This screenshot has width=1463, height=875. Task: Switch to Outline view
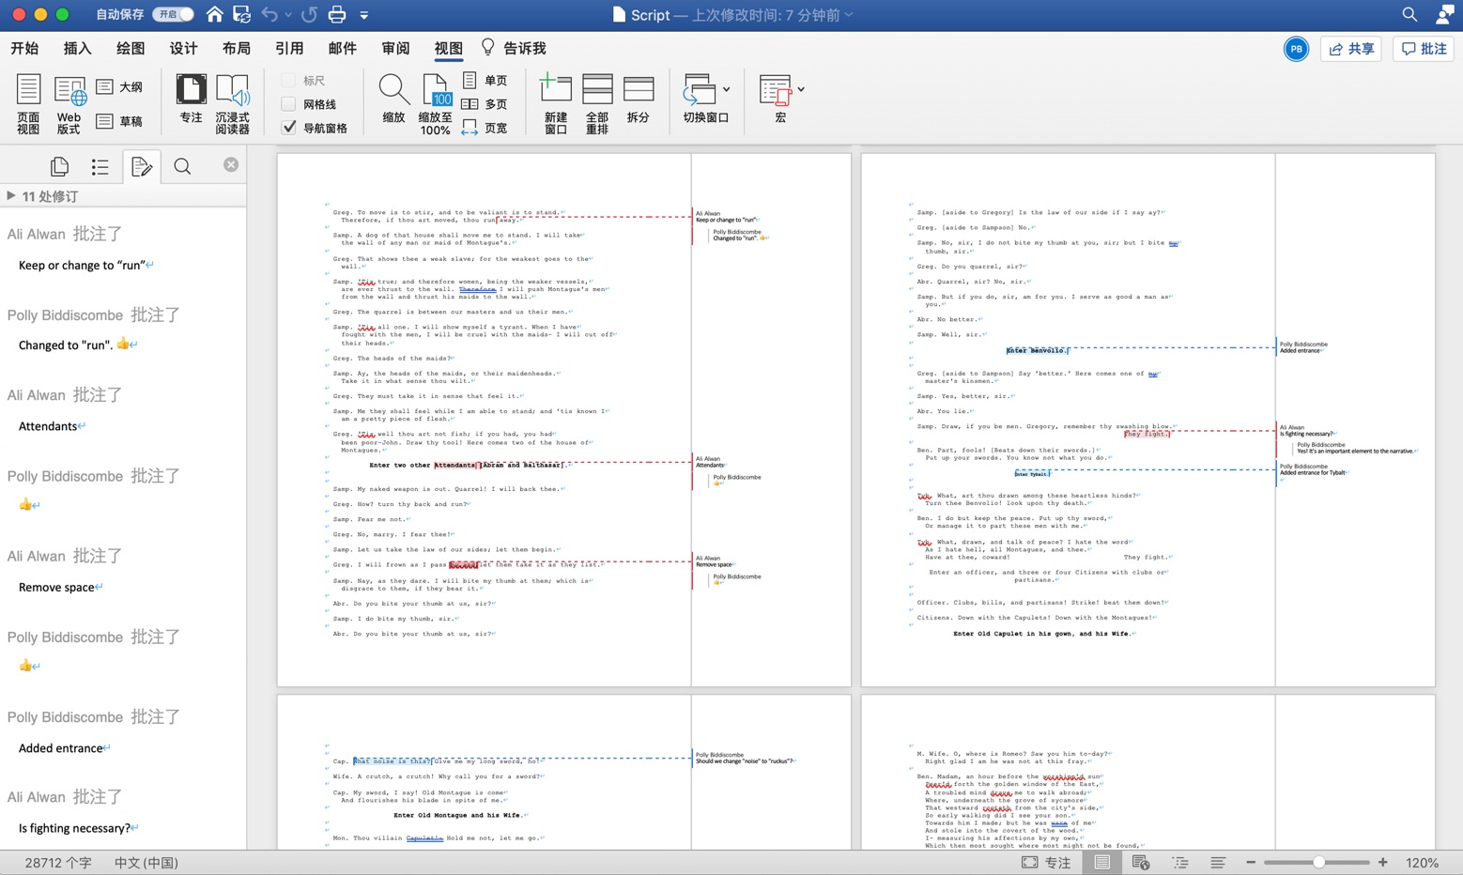coord(119,87)
